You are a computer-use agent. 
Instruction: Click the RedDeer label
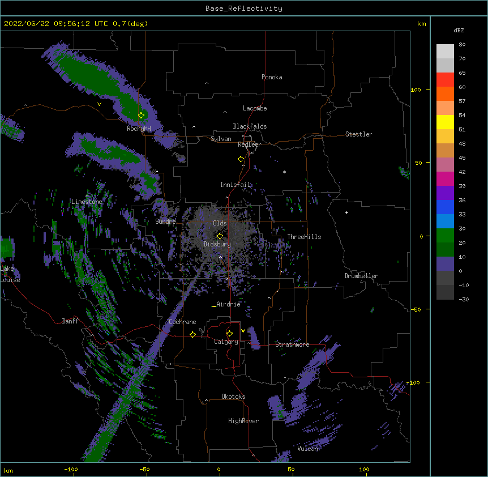tap(249, 144)
